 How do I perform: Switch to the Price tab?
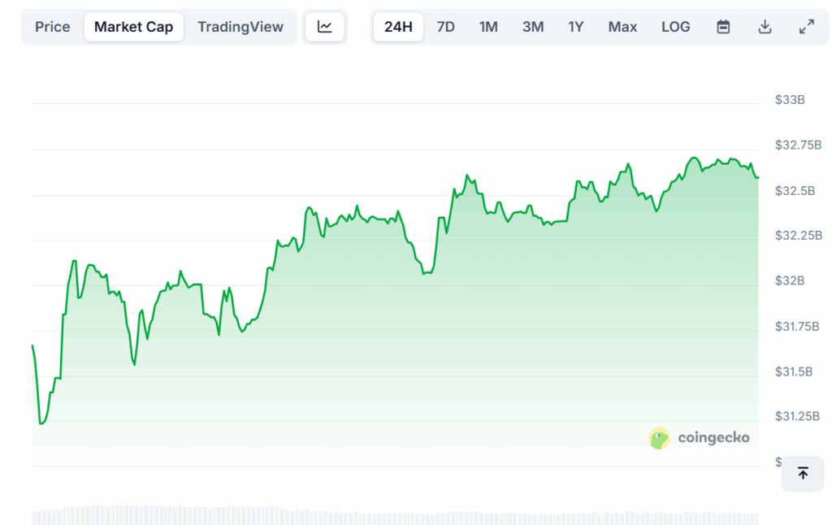(x=52, y=27)
